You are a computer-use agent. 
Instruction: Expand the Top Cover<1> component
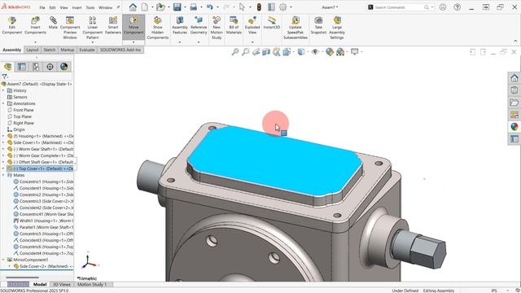coord(3,168)
